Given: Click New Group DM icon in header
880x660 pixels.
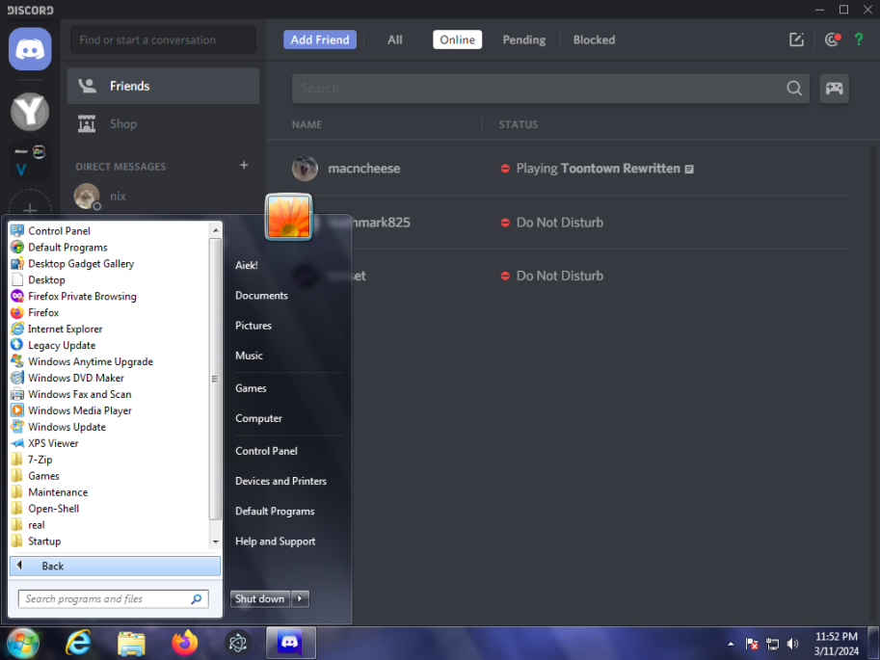Looking at the screenshot, I should (796, 40).
